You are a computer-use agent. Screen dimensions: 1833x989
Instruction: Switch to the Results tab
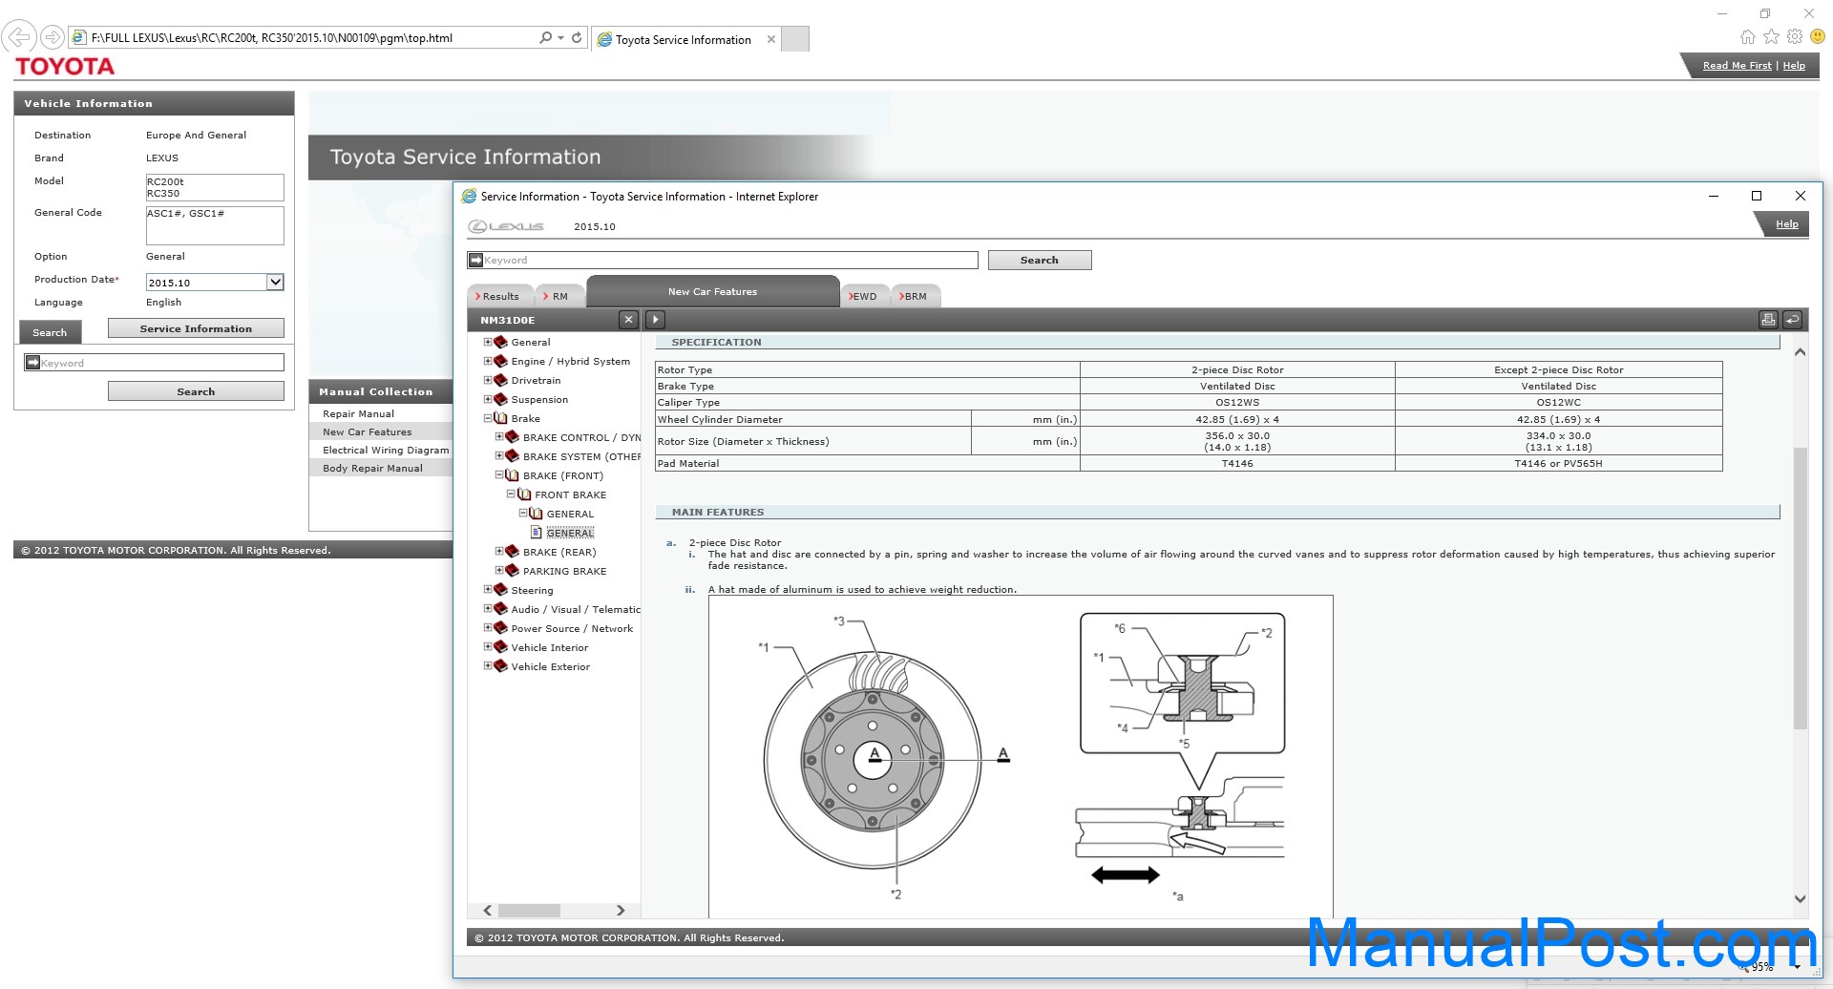(x=500, y=296)
